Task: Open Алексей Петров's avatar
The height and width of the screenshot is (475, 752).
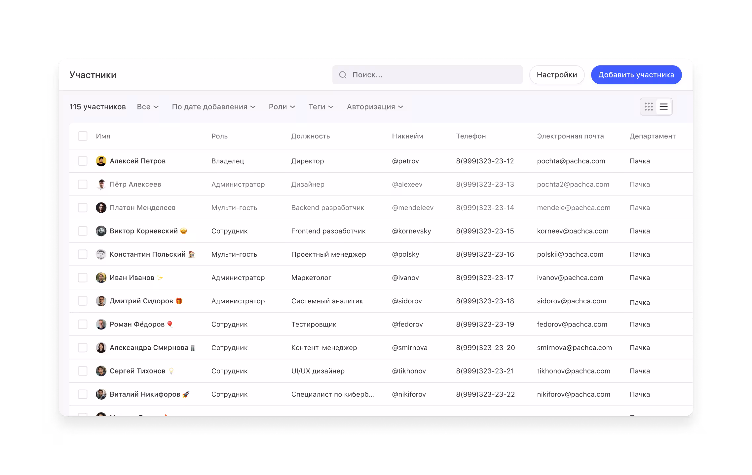Action: (x=101, y=161)
